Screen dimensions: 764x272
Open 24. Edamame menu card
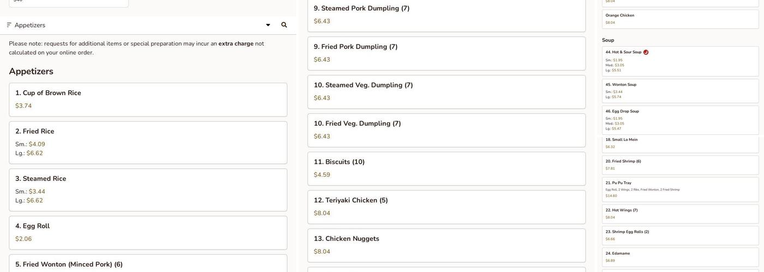pyautogui.click(x=680, y=257)
